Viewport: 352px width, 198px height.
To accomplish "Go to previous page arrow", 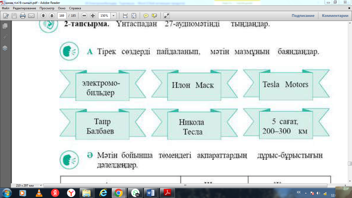I will (x=43, y=16).
